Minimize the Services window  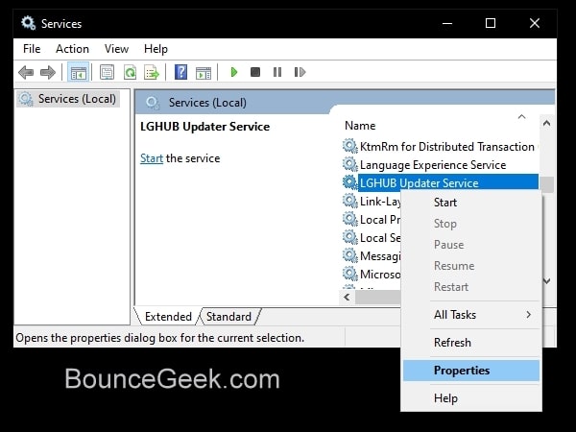tap(447, 23)
